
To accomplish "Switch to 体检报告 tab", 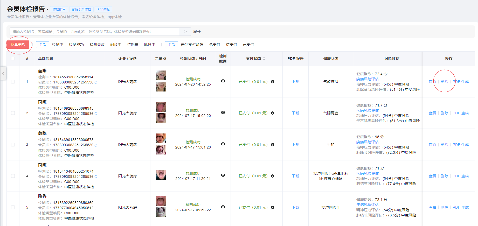I will [59, 9].
